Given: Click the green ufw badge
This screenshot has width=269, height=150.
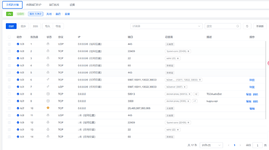Looking at the screenshot, I should [x=9, y=14].
